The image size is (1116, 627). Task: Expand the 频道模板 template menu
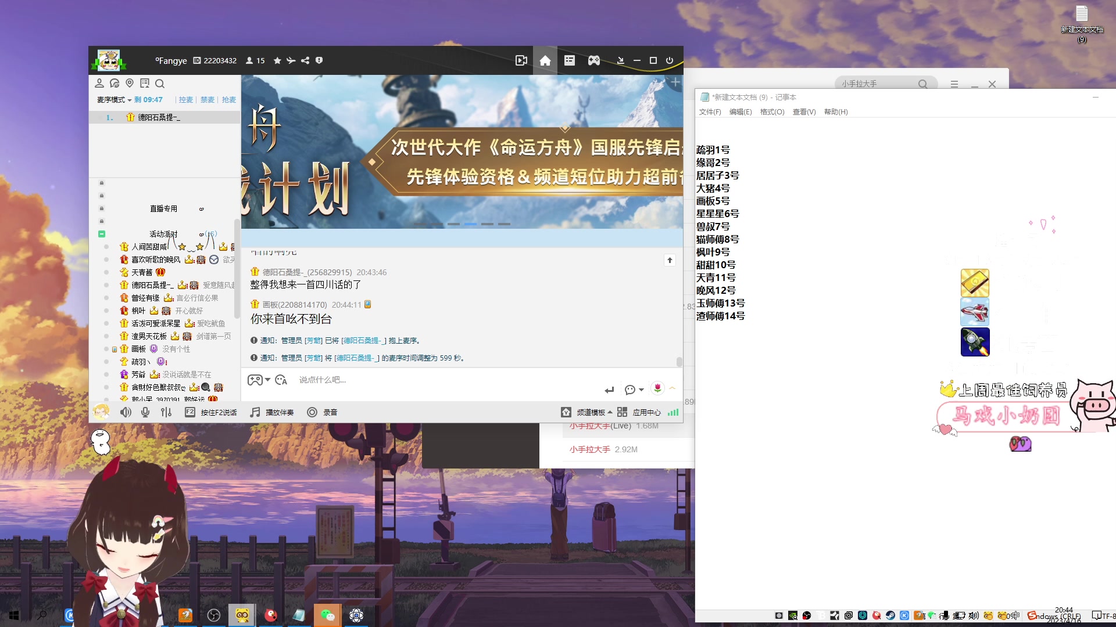tap(586, 412)
